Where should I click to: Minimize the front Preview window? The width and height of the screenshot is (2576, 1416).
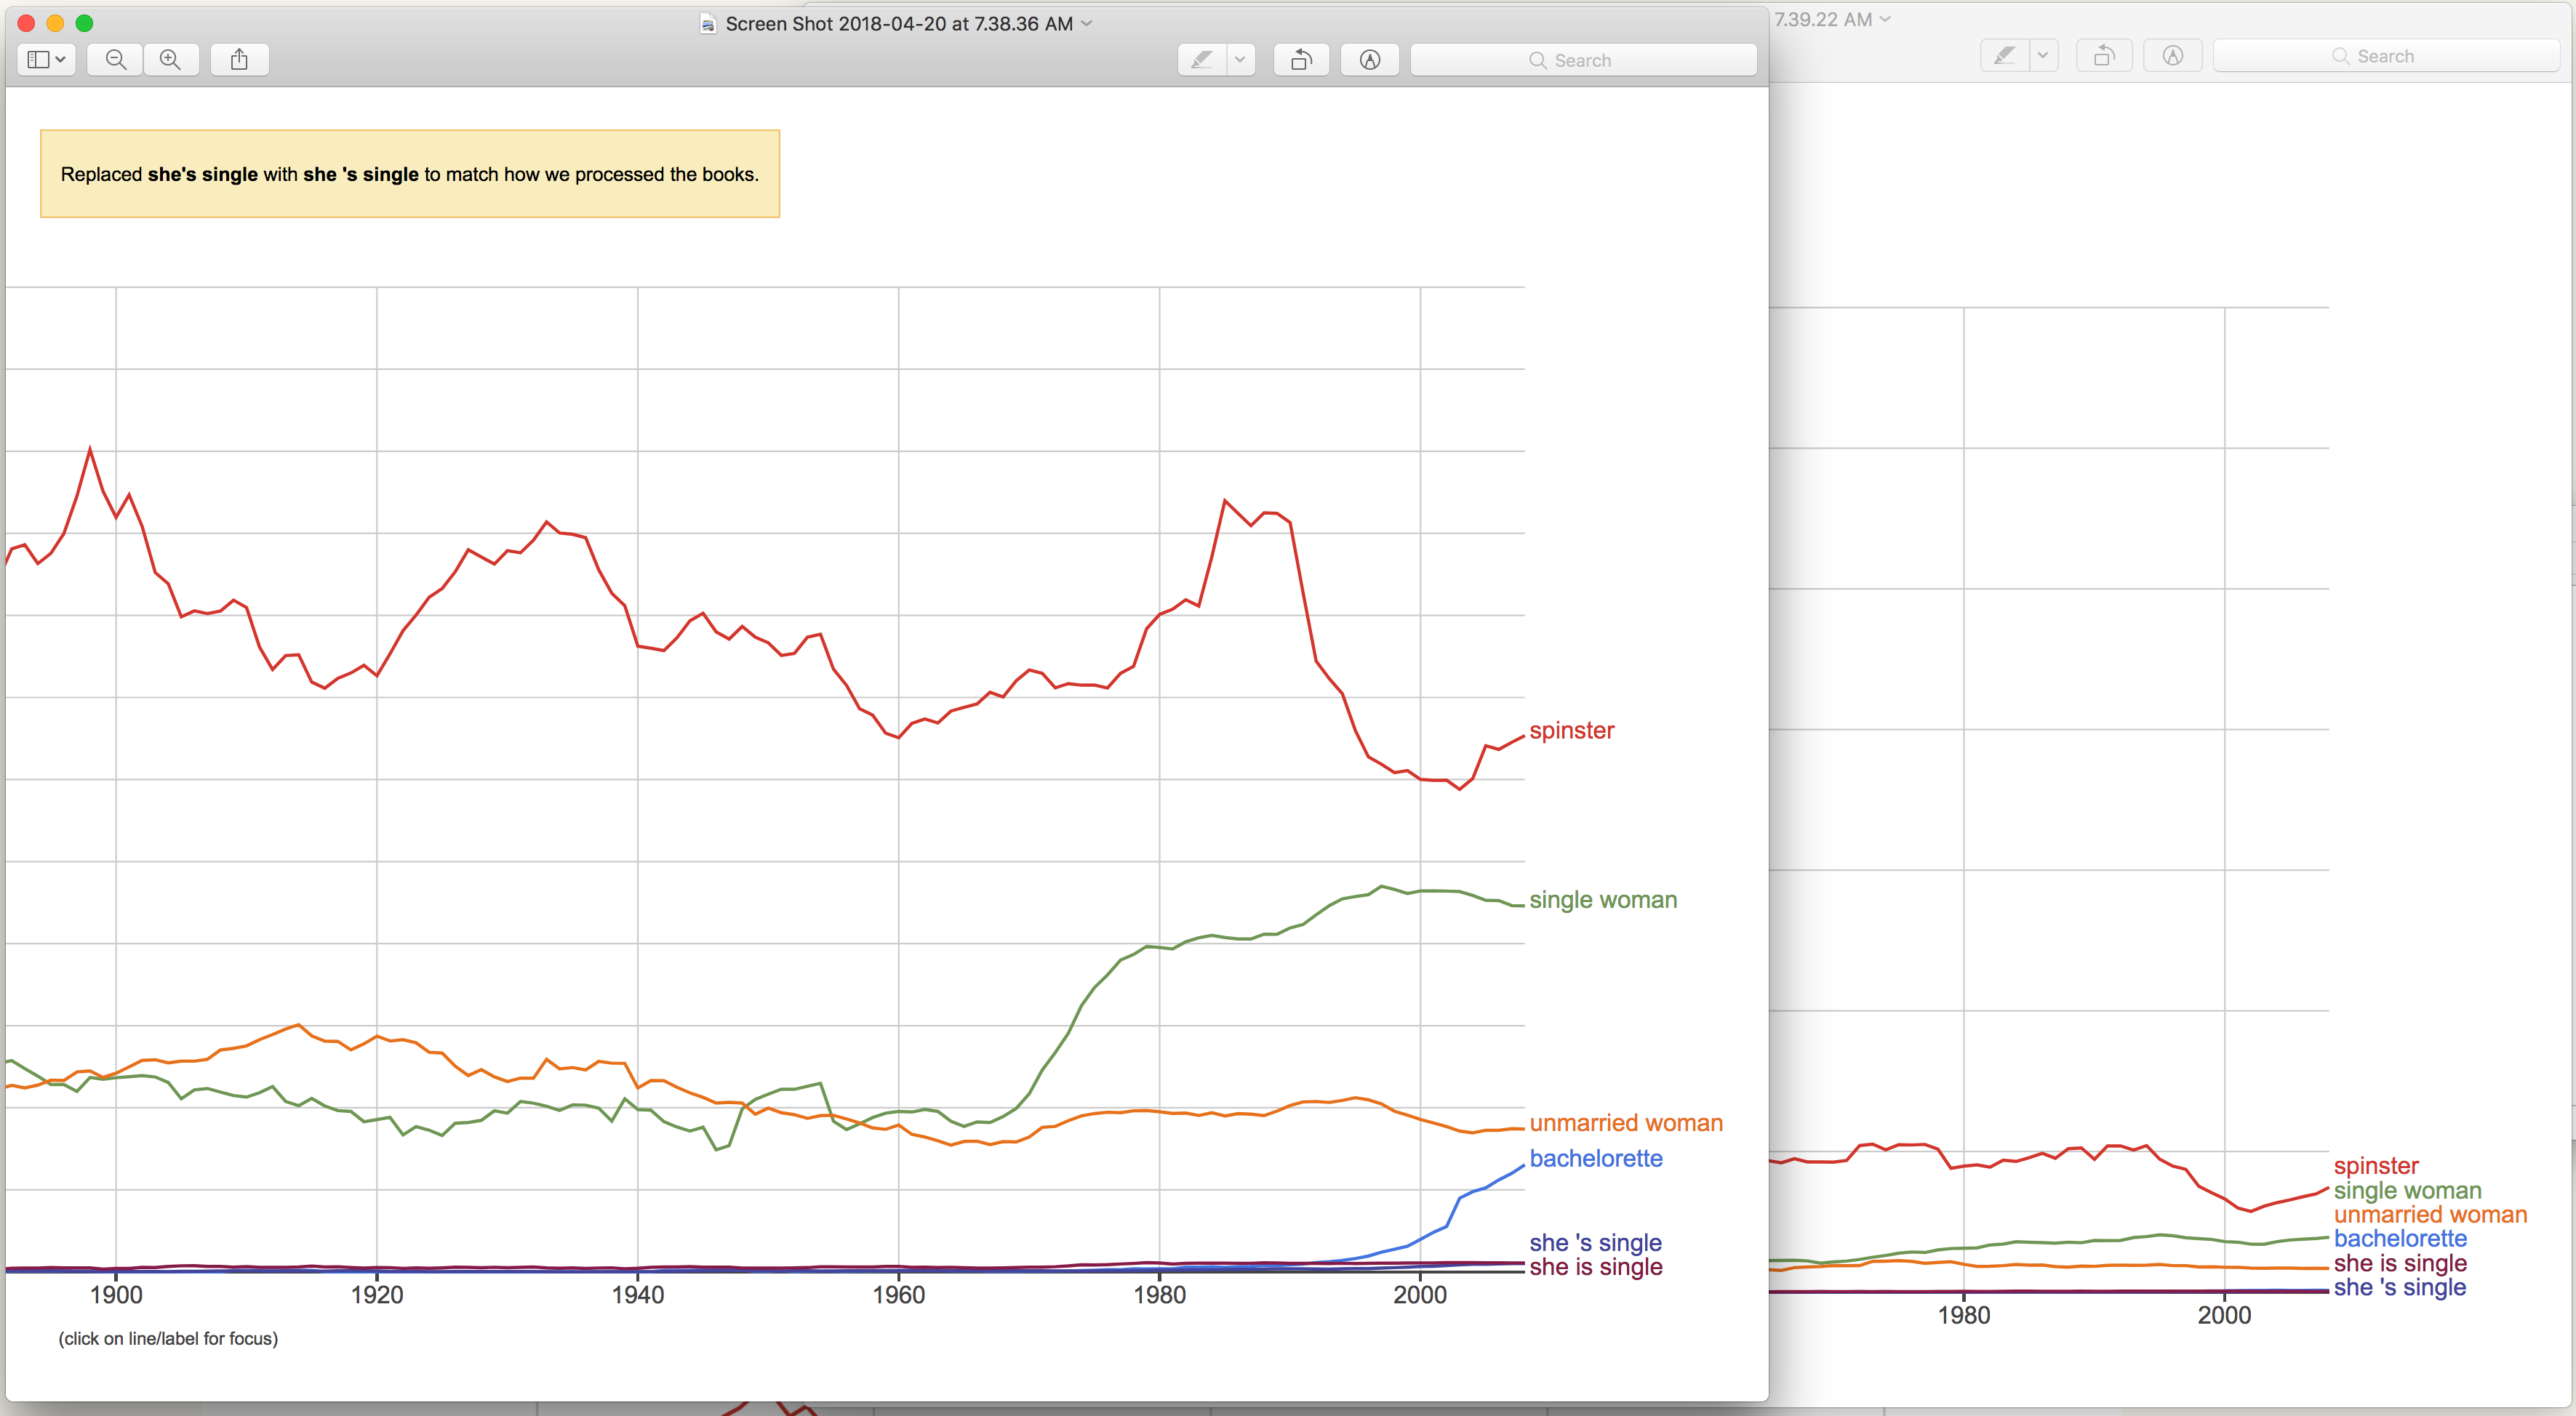pos(56,23)
